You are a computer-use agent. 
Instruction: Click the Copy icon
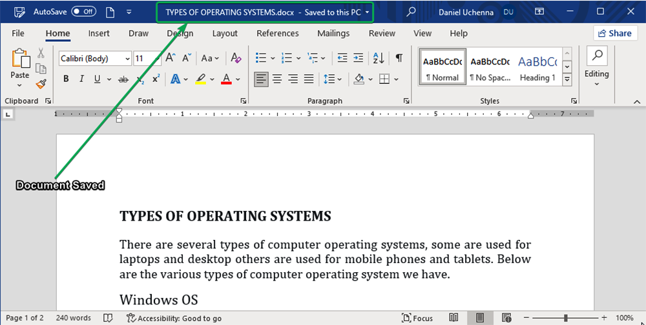tap(41, 68)
